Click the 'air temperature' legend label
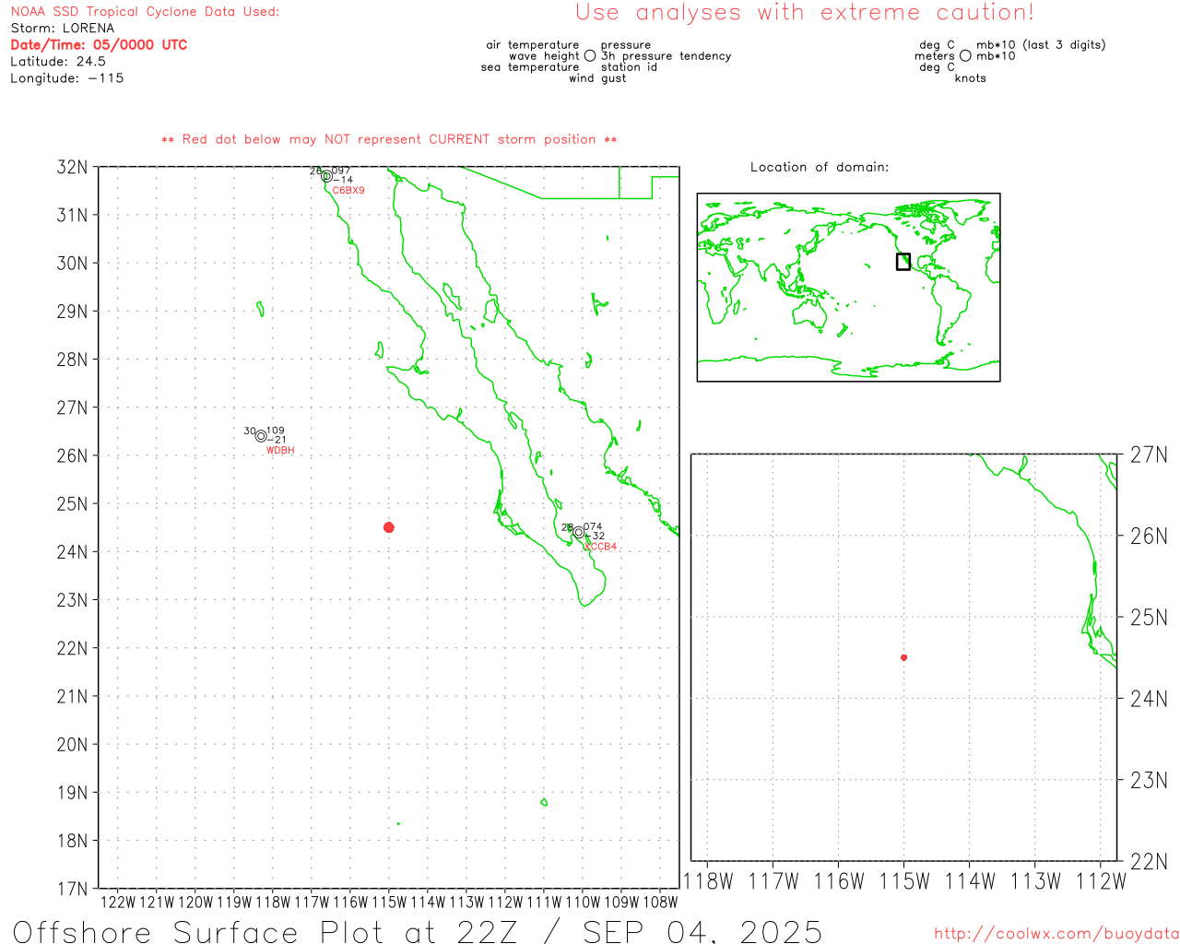The image size is (1180, 944). pyautogui.click(x=533, y=45)
